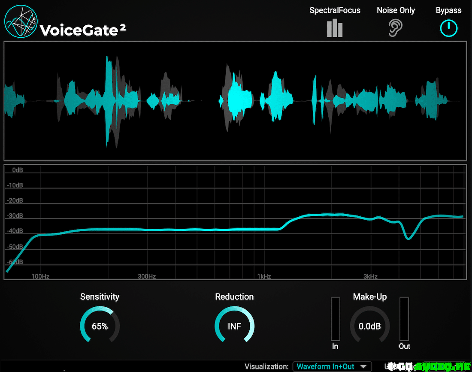This screenshot has width=472, height=372.
Task: Click the 0dB axis label
Action: (18, 170)
